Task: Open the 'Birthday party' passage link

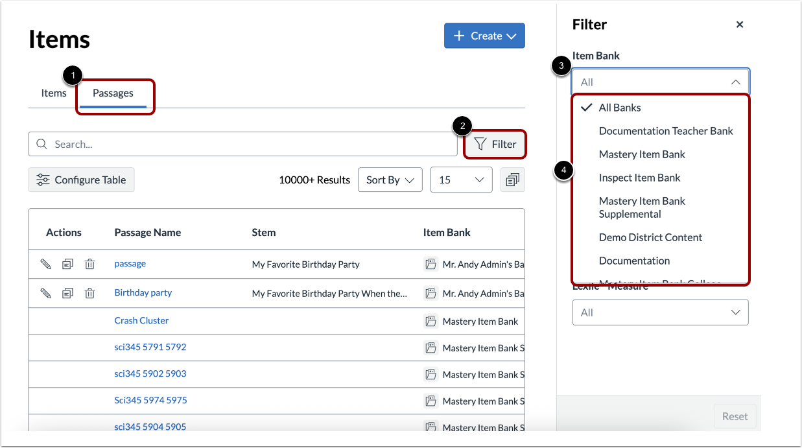Action: (x=143, y=292)
